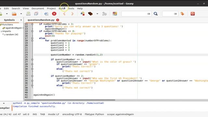Open the Tools menu

(x=71, y=8)
